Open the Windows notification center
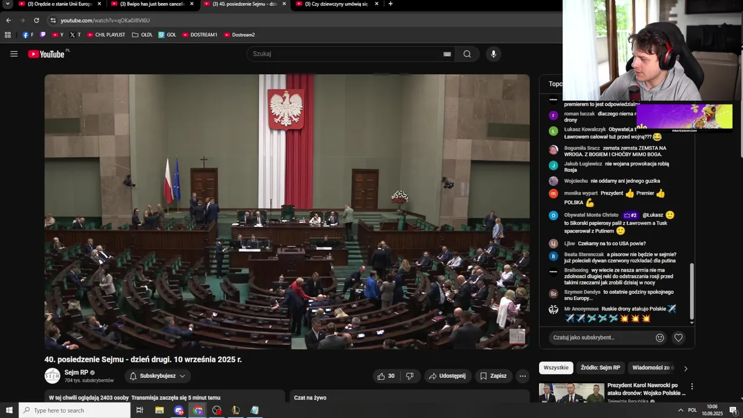Viewport: 743px width, 418px height. (733, 410)
